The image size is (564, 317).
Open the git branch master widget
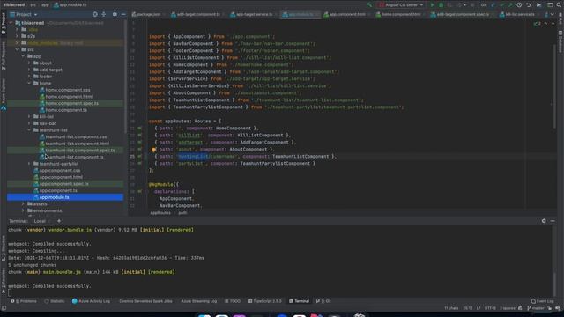coord(536,308)
